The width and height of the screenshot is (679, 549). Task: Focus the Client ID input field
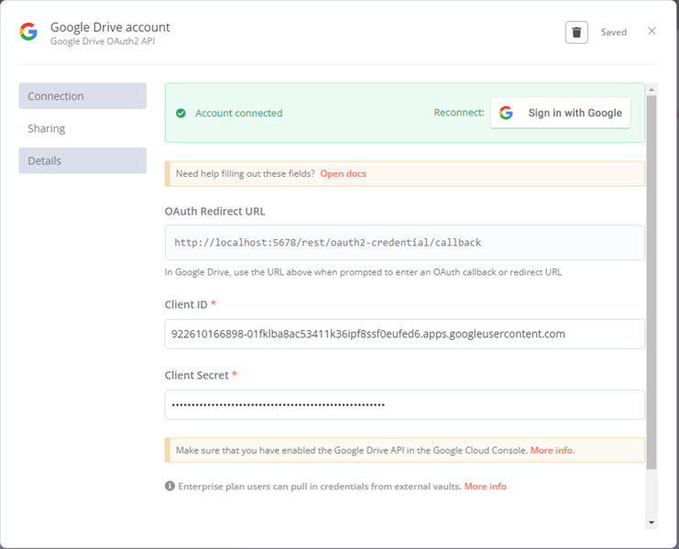click(404, 334)
